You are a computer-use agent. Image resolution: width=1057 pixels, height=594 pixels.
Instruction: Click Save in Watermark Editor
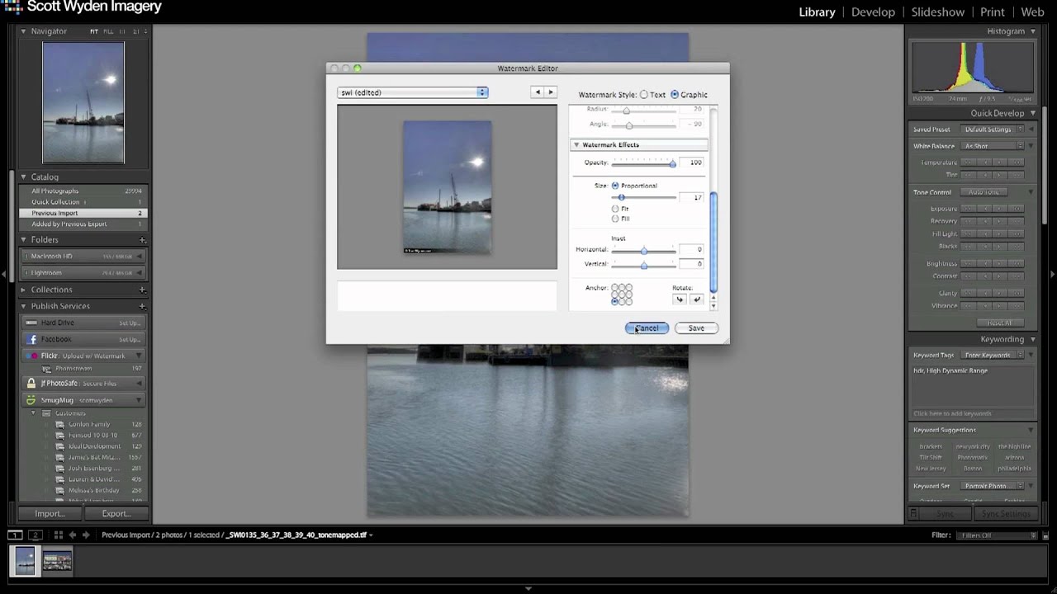pos(696,328)
